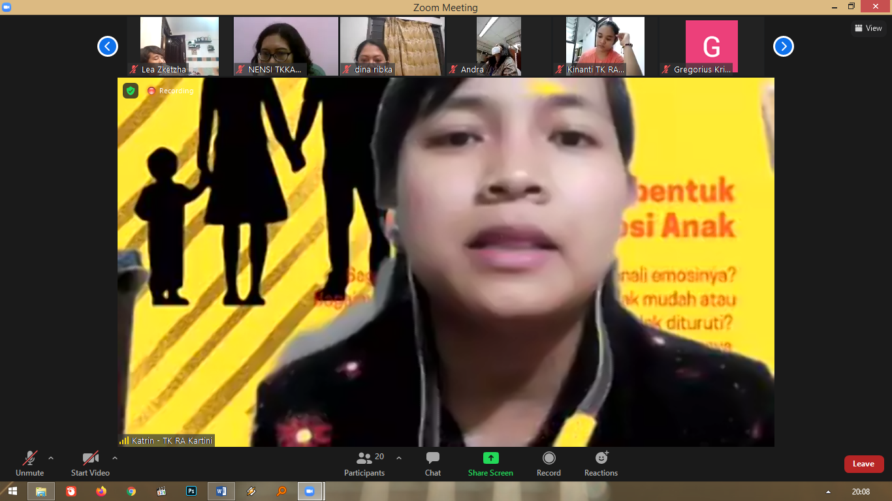
Task: Show next participants with right arrow
Action: click(784, 46)
